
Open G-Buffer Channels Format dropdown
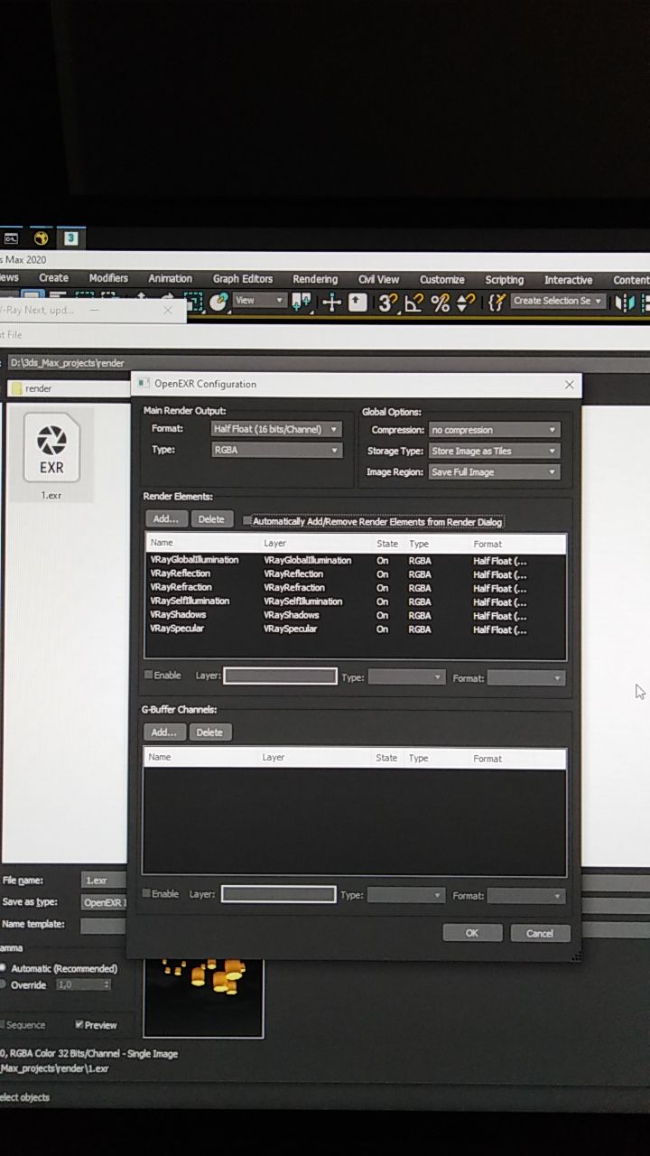[526, 896]
